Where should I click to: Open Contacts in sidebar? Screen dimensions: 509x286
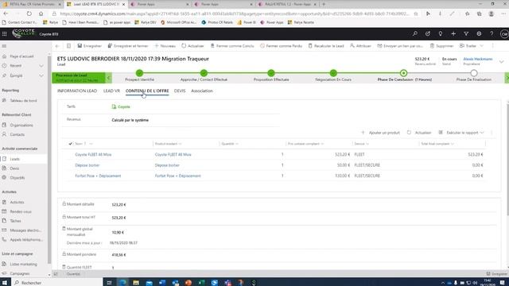tap(17, 134)
